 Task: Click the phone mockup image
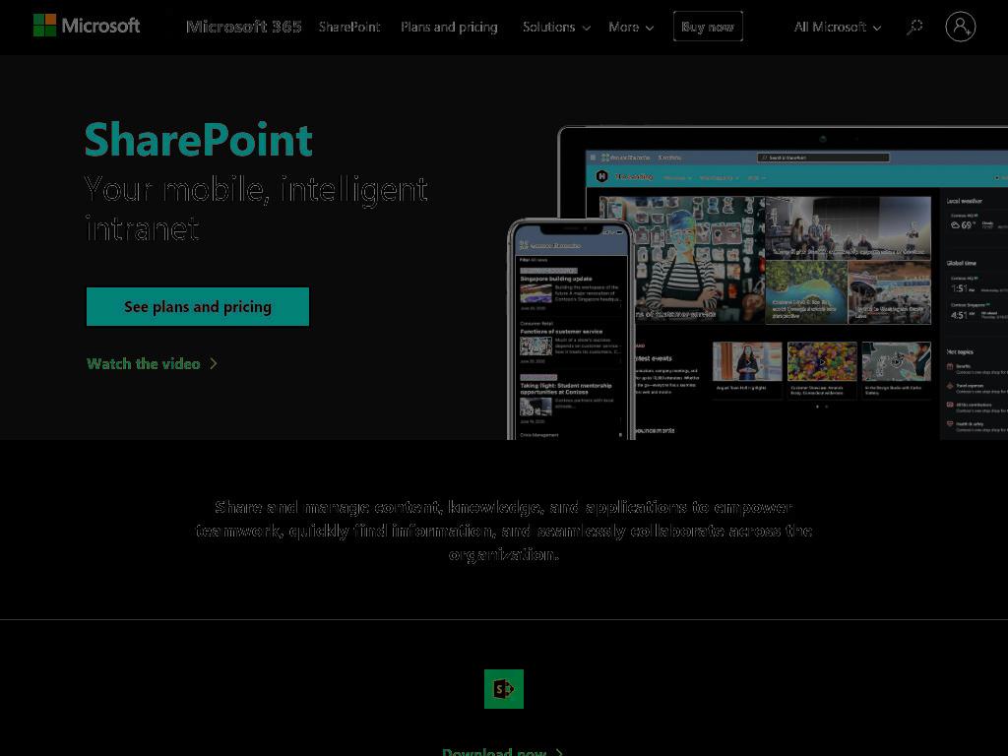click(571, 329)
